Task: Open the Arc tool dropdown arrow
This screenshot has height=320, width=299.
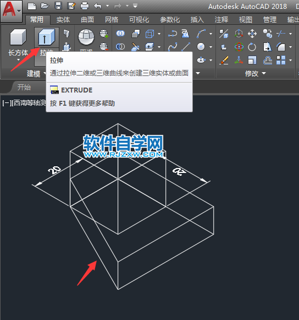Action: point(211,34)
